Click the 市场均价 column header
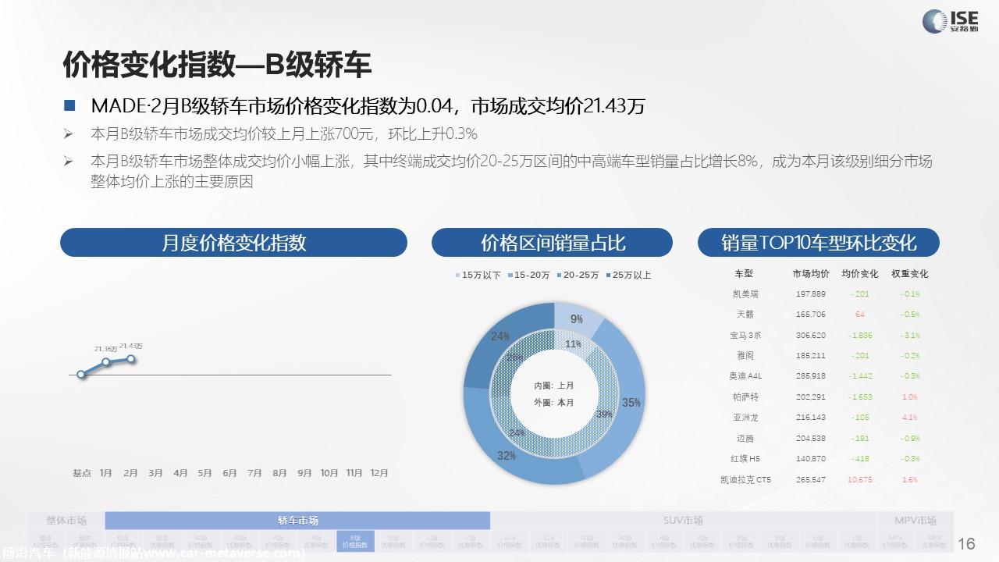999x562 pixels. coord(811,274)
